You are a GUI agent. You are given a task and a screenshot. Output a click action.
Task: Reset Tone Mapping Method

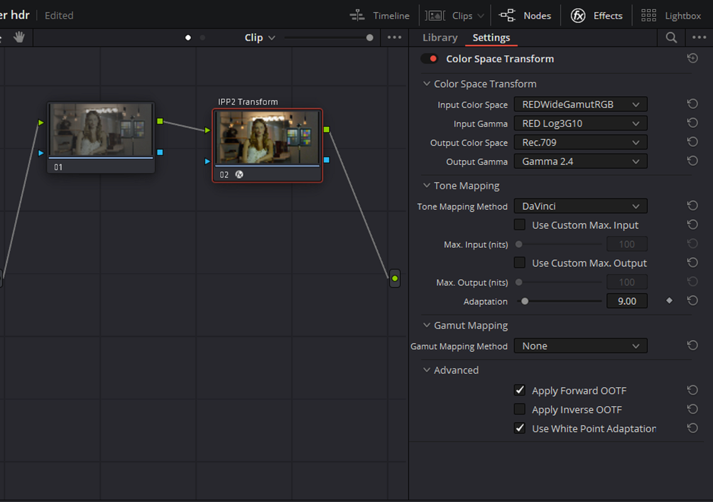[x=692, y=206]
